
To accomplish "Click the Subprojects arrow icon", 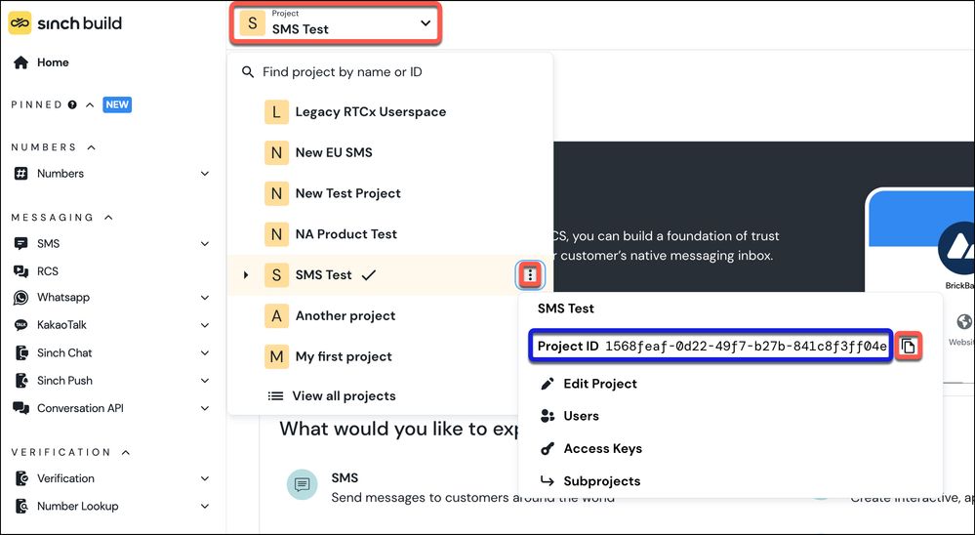I will click(x=548, y=481).
